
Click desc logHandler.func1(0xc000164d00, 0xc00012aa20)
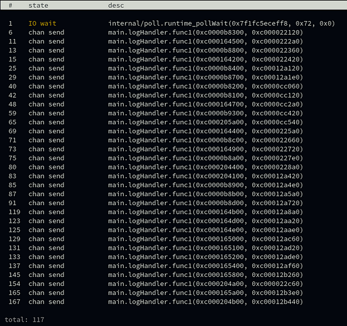(206, 221)
